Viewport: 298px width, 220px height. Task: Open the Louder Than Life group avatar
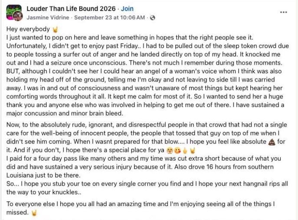[13, 10]
